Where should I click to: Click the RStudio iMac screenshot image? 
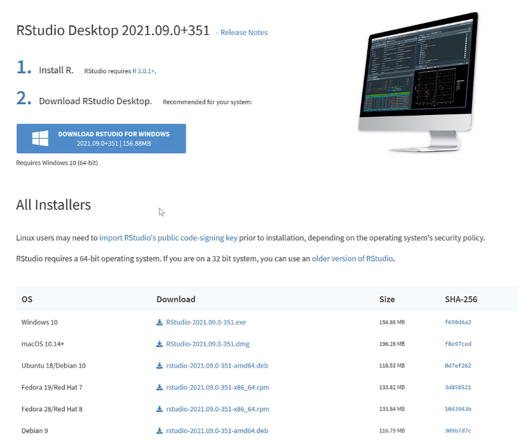(419, 82)
